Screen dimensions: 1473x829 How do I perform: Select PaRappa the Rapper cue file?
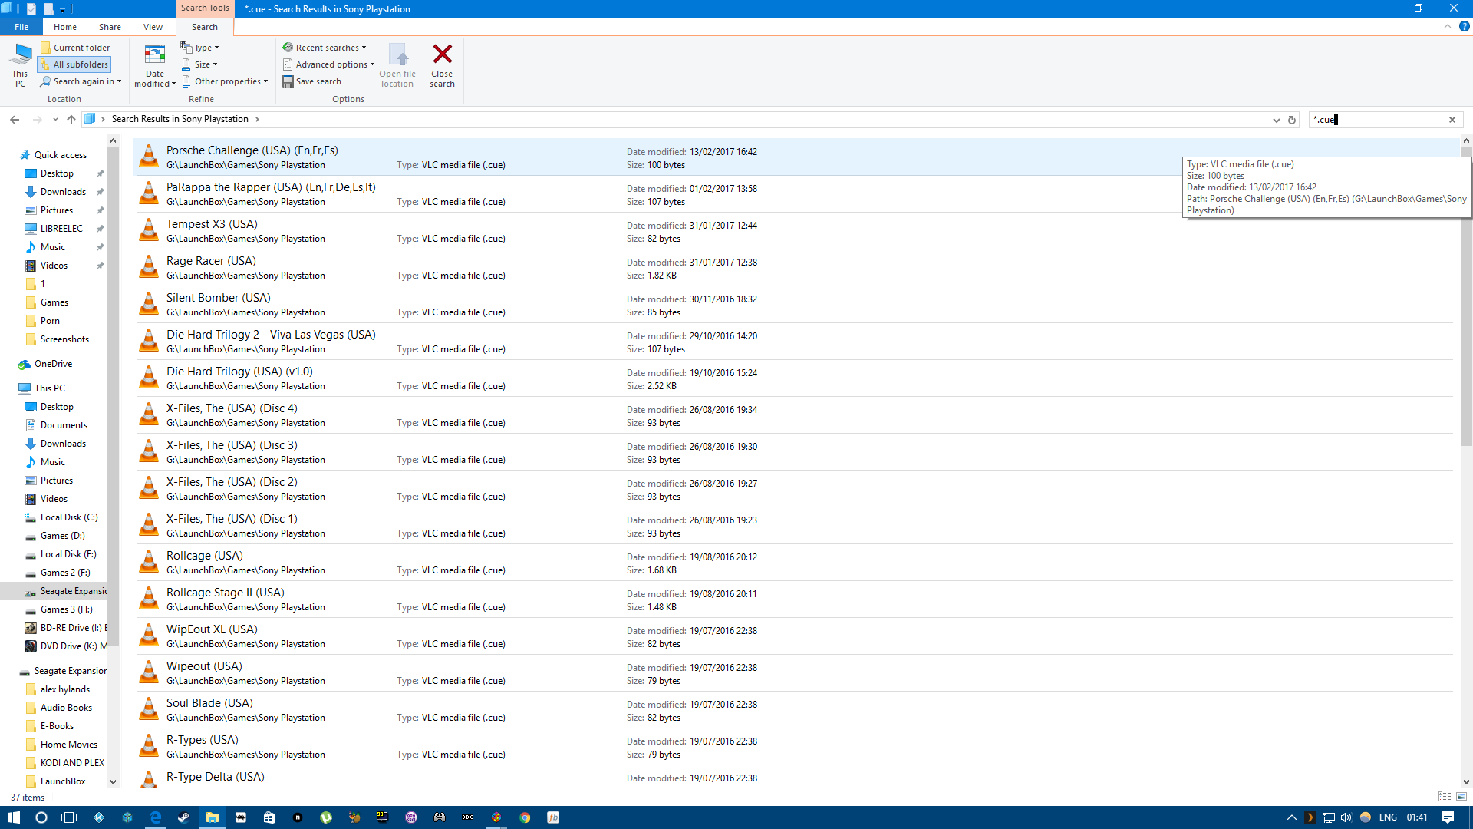(794, 194)
